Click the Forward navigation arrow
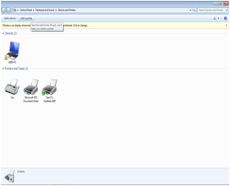 click(8, 10)
